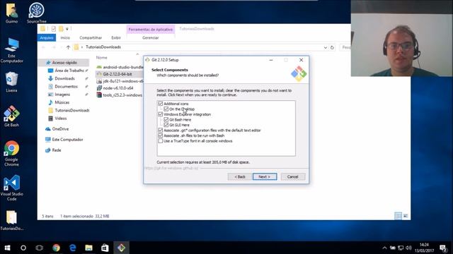Open address bar history dropdown
Image resolution: width=453 pixels, height=254 pixels.
(x=326, y=47)
